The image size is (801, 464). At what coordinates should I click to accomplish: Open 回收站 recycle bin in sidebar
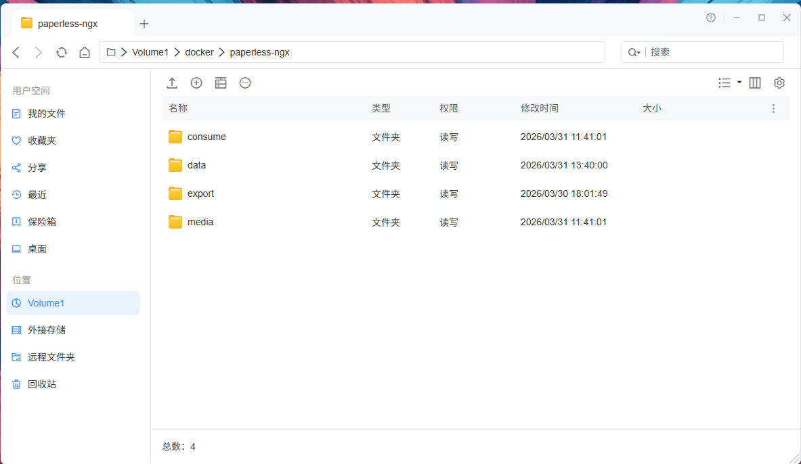[x=73, y=384]
